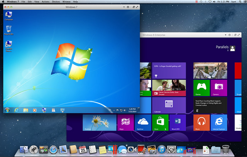Image resolution: width=247 pixels, height=157 pixels.
Task: Open the Windows 7 Start button
Action: tap(7, 110)
